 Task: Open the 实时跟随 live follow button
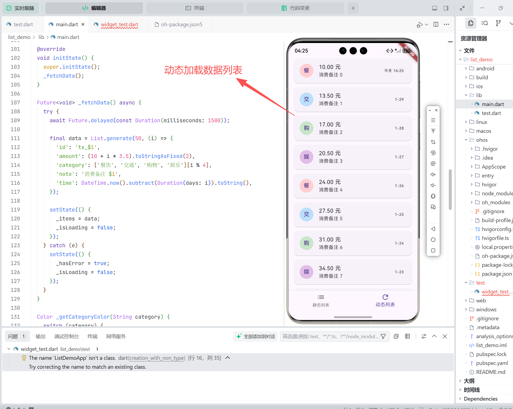tap(21, 8)
